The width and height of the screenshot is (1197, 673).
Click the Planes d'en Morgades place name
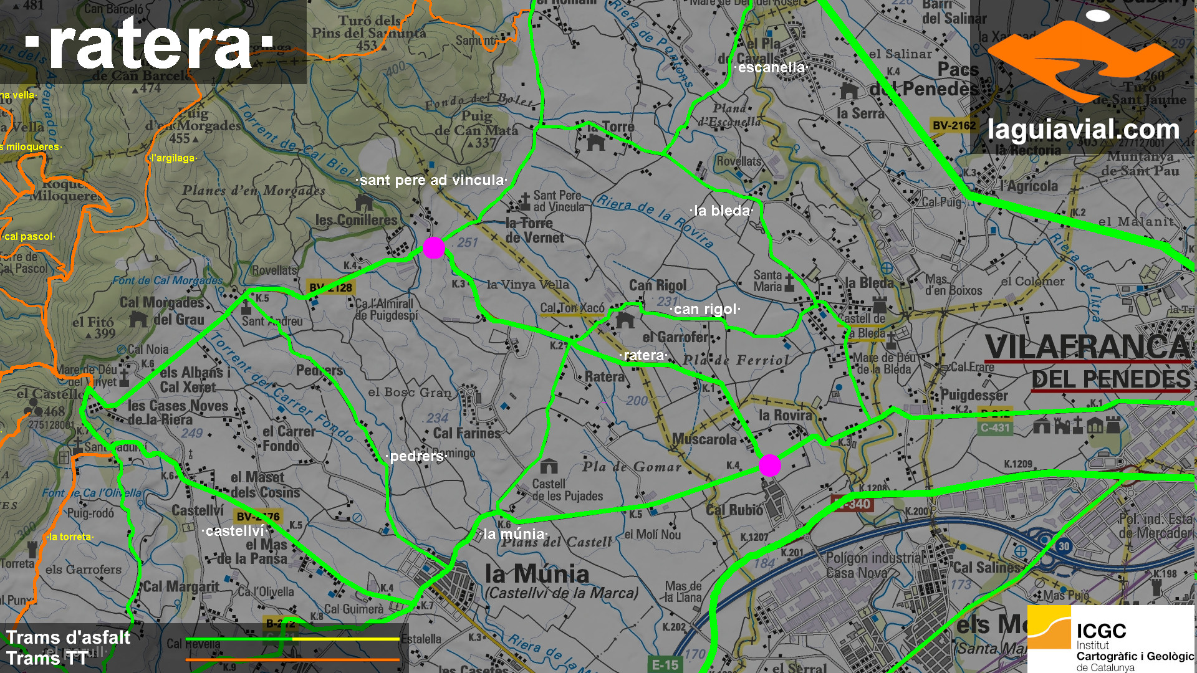pos(254,190)
